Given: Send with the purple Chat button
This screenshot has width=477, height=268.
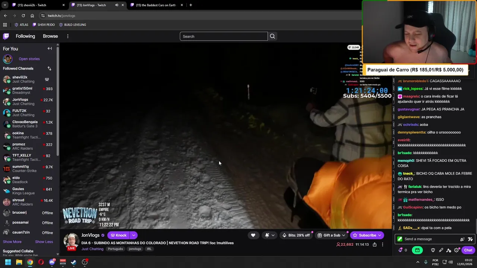Looking at the screenshot, I should (x=468, y=250).
